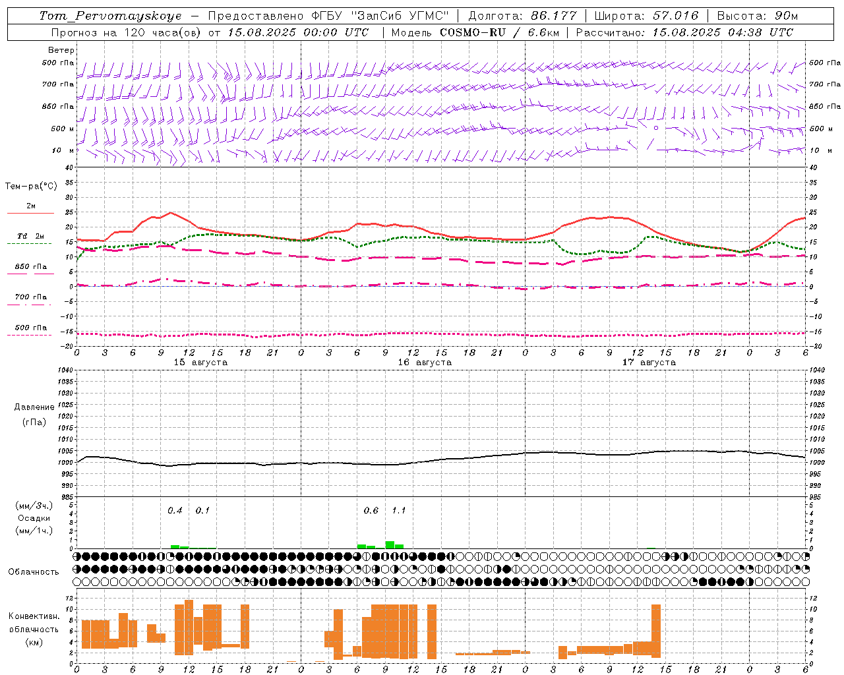Screen dimensions: 844x675
Task: Click the (мм/3ч.) precipitation unit label
Action: click(34, 506)
